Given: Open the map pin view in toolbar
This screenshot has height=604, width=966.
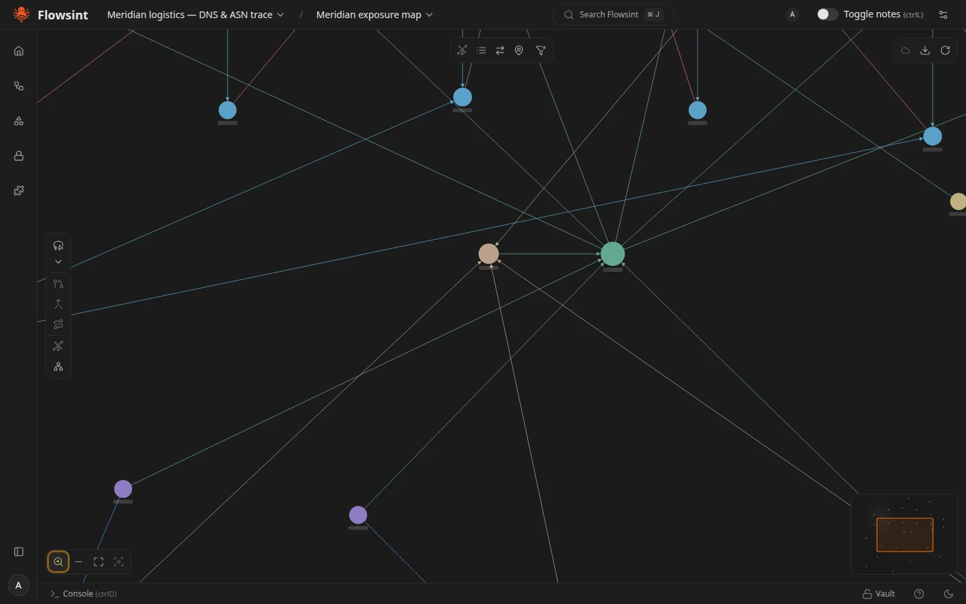Looking at the screenshot, I should click(519, 50).
